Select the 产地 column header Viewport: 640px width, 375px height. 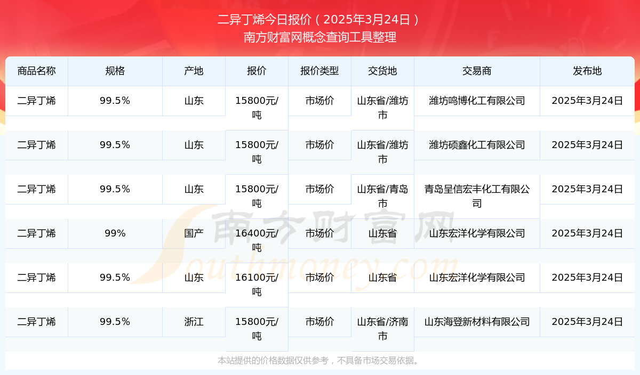click(x=194, y=71)
